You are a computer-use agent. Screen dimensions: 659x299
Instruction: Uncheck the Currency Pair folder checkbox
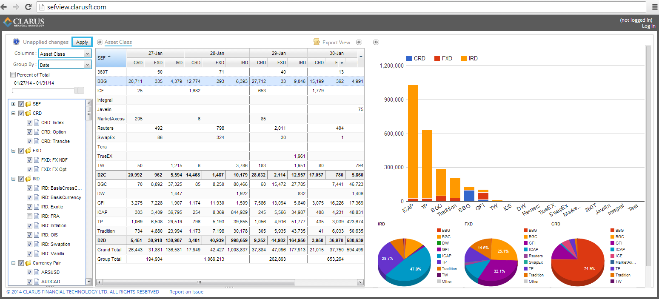(x=21, y=263)
